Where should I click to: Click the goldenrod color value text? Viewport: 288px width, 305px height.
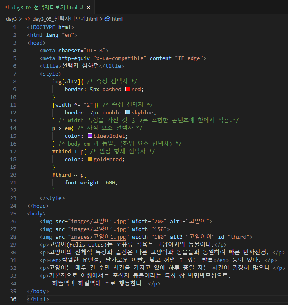108,159
